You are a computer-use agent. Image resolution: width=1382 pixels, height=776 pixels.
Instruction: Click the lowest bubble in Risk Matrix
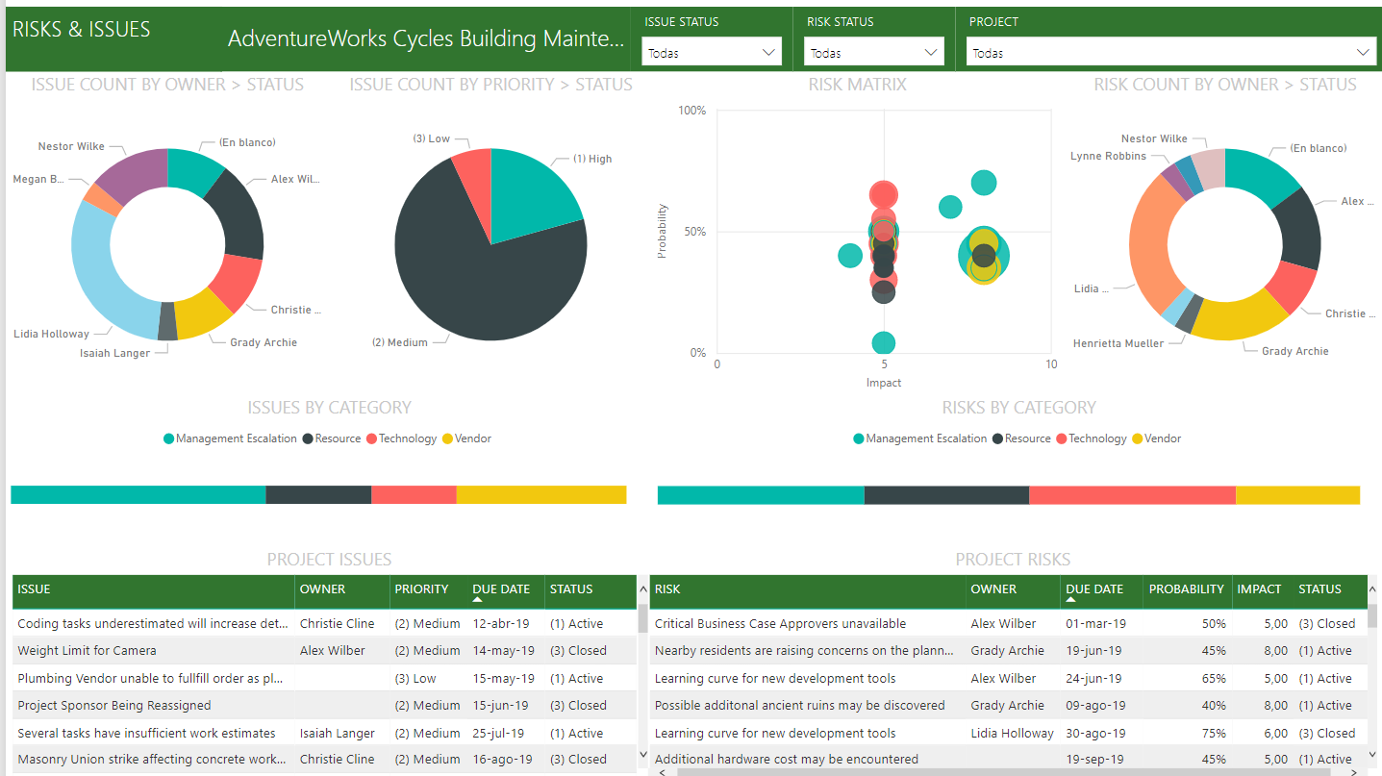883,343
